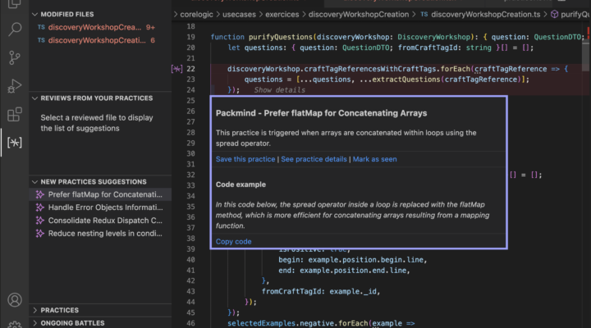
Task: Open the Extensions view
Action: [x=14, y=114]
